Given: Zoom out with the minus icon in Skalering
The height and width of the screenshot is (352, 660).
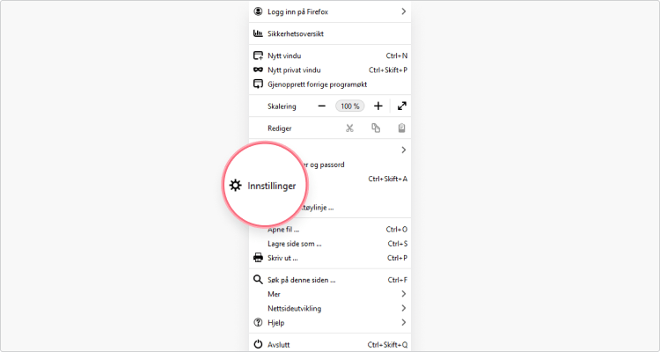Looking at the screenshot, I should click(321, 106).
